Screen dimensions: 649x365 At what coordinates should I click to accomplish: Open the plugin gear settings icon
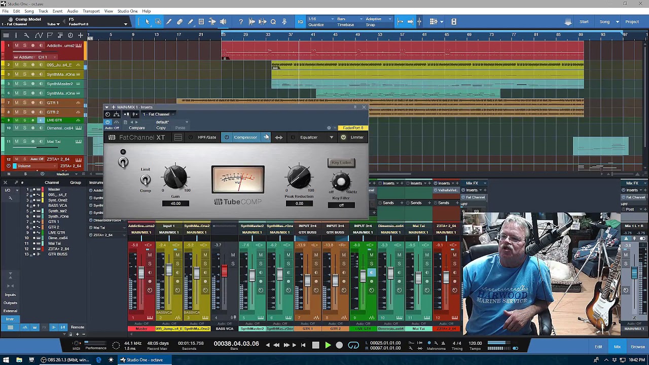(x=329, y=128)
